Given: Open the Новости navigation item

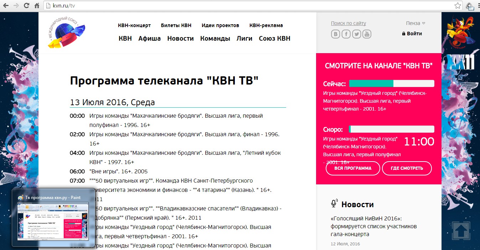Looking at the screenshot, I should pyautogui.click(x=180, y=39).
